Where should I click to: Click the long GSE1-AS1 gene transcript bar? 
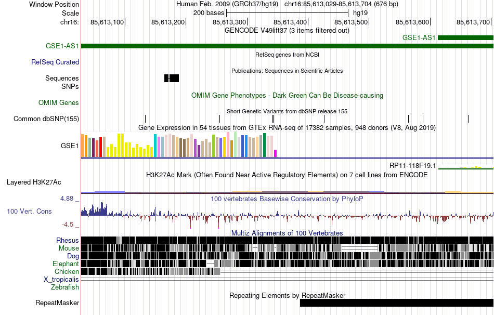click(288, 46)
